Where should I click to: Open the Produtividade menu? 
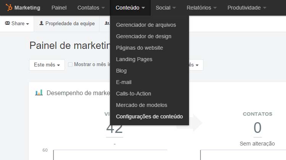coord(247,8)
